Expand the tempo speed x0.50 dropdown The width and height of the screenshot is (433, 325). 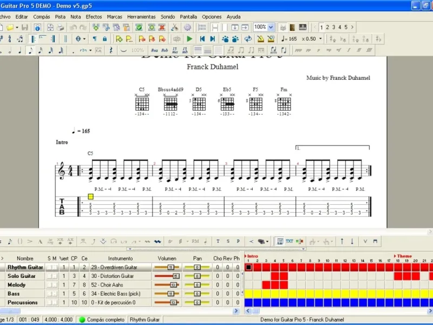coord(320,39)
